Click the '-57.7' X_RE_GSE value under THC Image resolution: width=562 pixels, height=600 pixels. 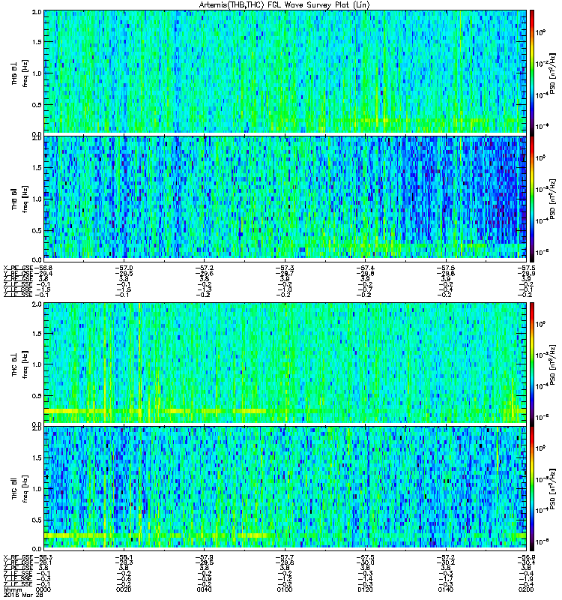pos(285,557)
